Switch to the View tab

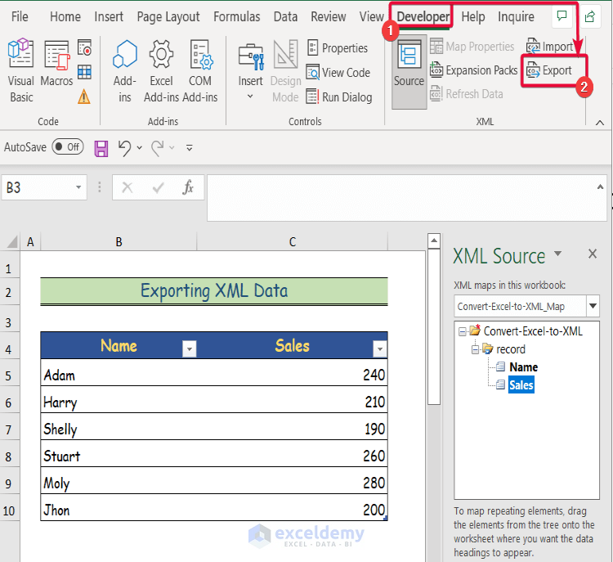[x=371, y=17]
